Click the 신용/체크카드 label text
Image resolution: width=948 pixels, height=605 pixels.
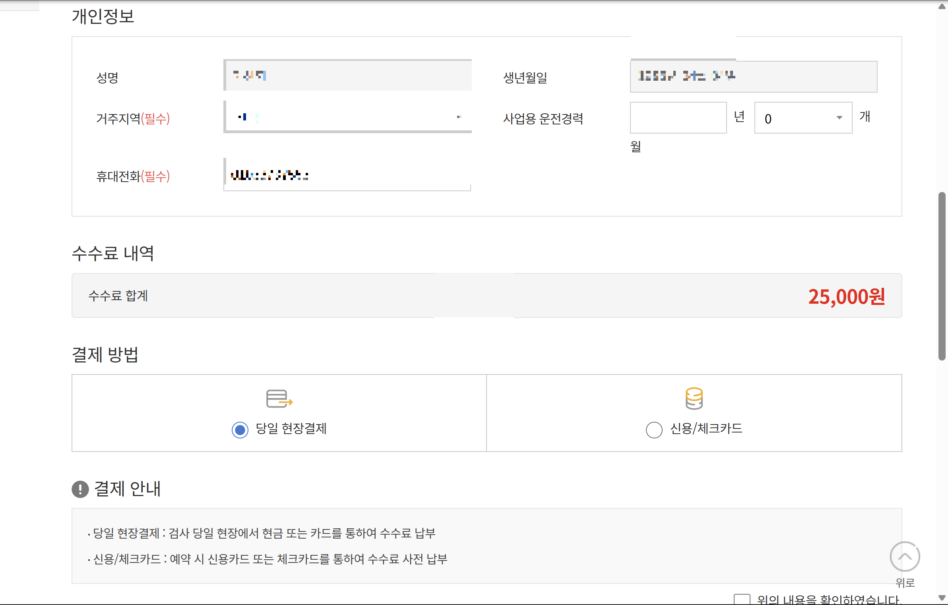pos(706,429)
